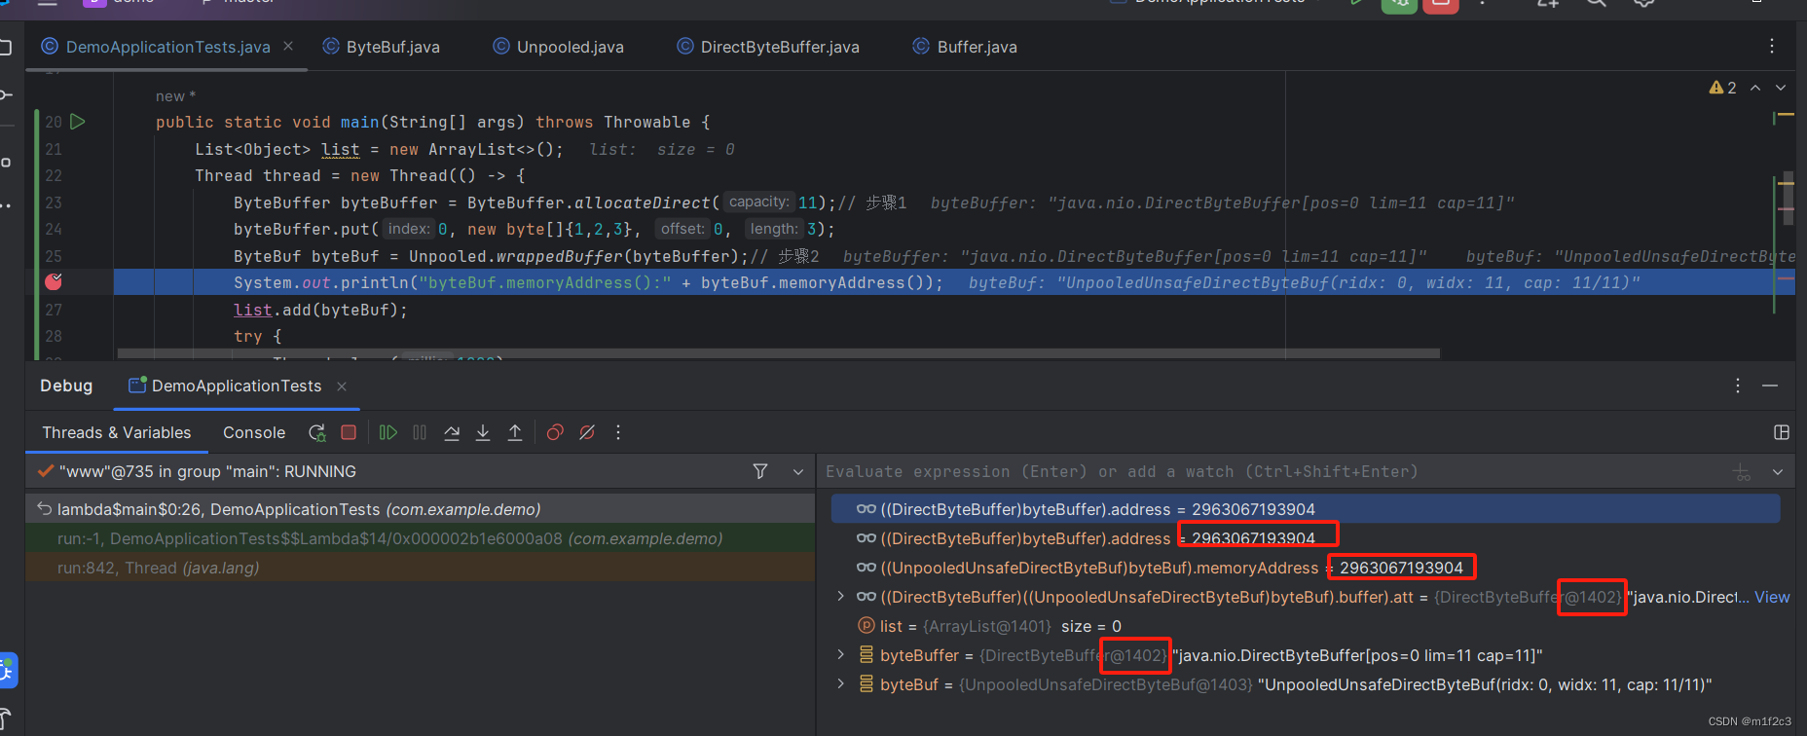Viewport: 1807px width, 736px height.
Task: Open the View Breakpoints dialog icon
Action: click(555, 432)
